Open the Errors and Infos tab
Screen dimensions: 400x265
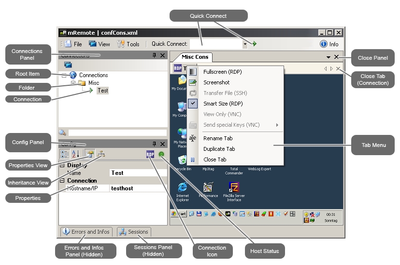pyautogui.click(x=86, y=232)
